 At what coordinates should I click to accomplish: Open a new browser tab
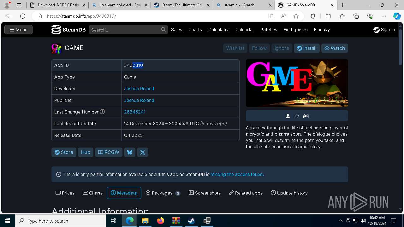[342, 5]
